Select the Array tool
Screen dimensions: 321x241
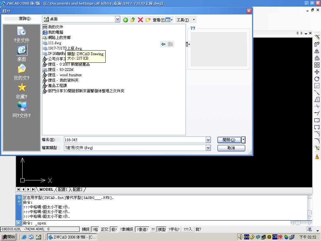click(x=317, y=65)
